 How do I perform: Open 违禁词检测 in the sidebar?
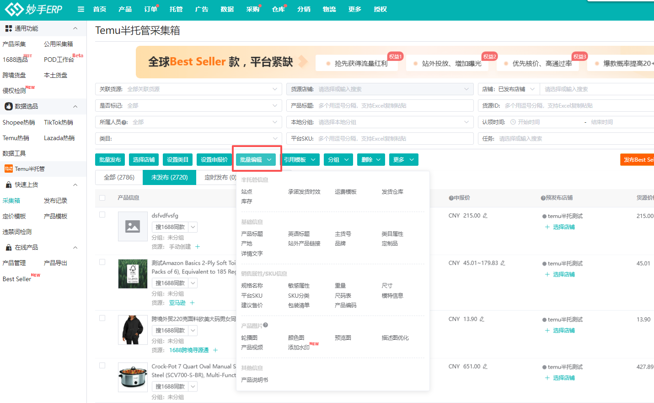(x=17, y=232)
